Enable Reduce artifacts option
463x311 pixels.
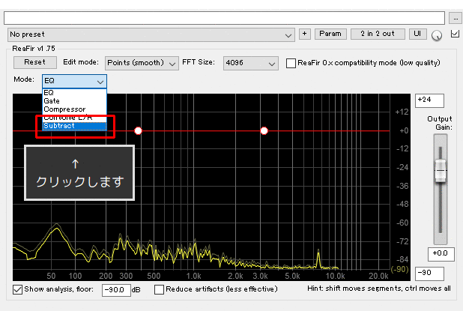coord(159,289)
